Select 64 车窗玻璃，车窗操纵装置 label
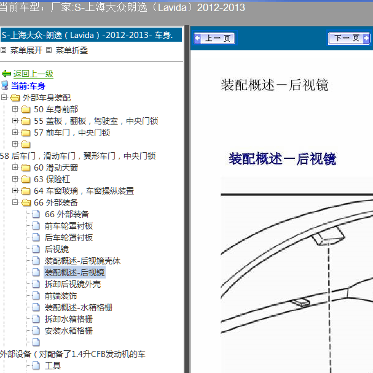373x373 pixels. click(x=84, y=191)
